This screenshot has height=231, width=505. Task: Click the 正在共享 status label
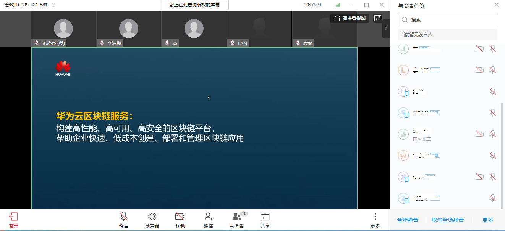pos(422,140)
